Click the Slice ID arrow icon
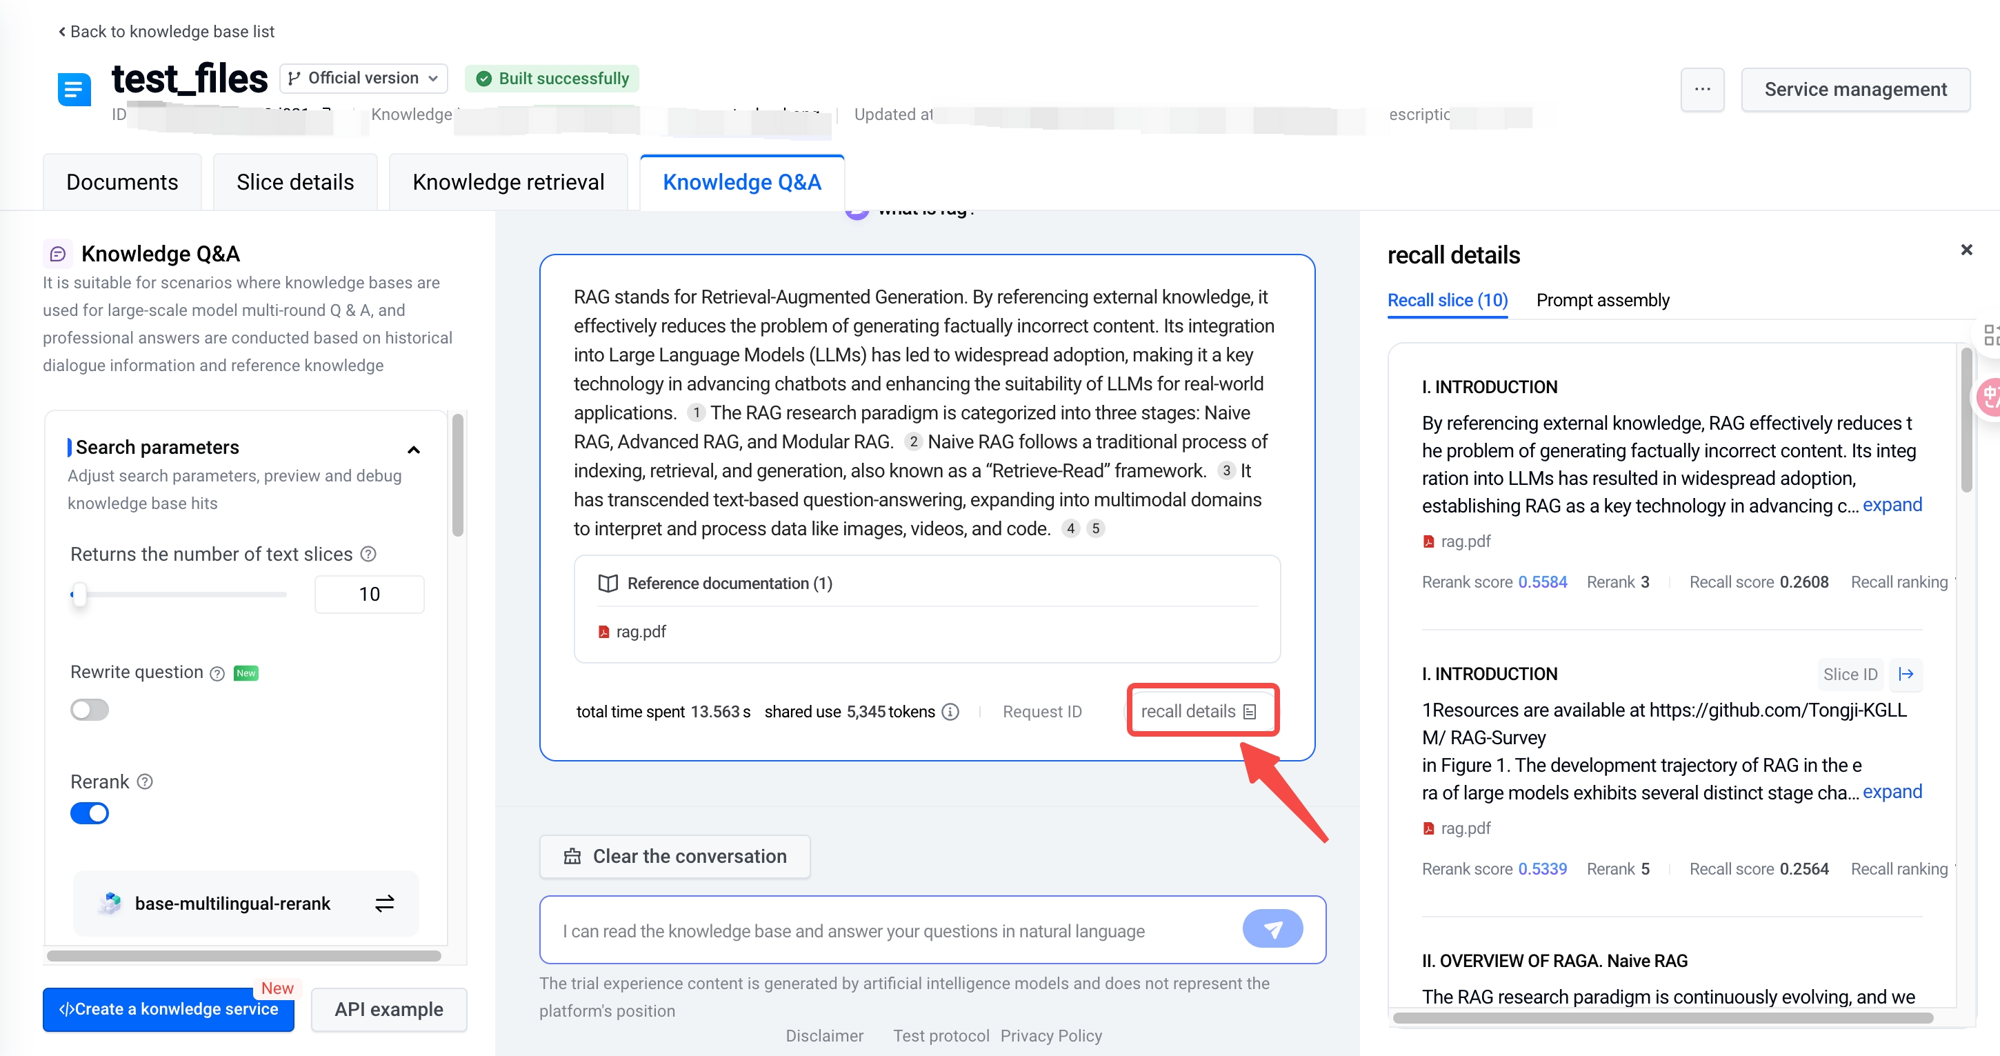2000x1056 pixels. (x=1906, y=674)
